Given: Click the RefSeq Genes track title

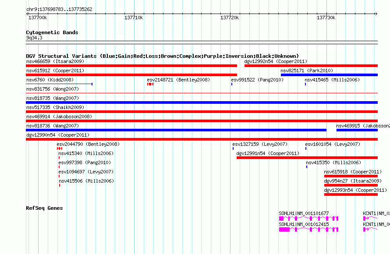Looking at the screenshot, I should tap(44, 208).
